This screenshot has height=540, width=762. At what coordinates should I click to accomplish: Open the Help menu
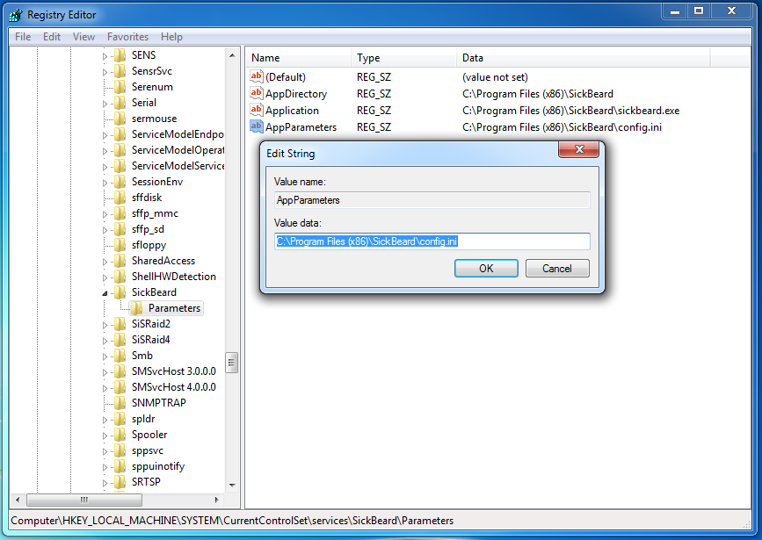(x=171, y=37)
